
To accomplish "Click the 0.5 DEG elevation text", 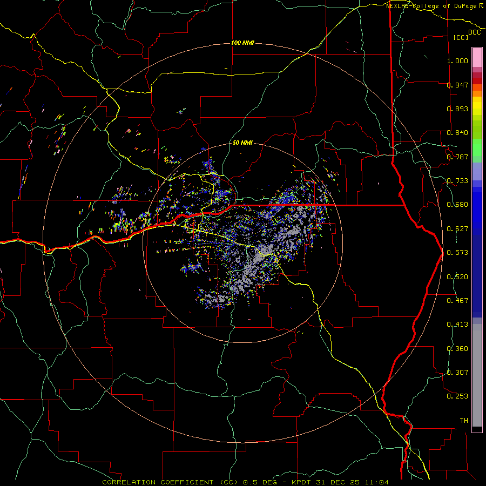I will [260, 482].
